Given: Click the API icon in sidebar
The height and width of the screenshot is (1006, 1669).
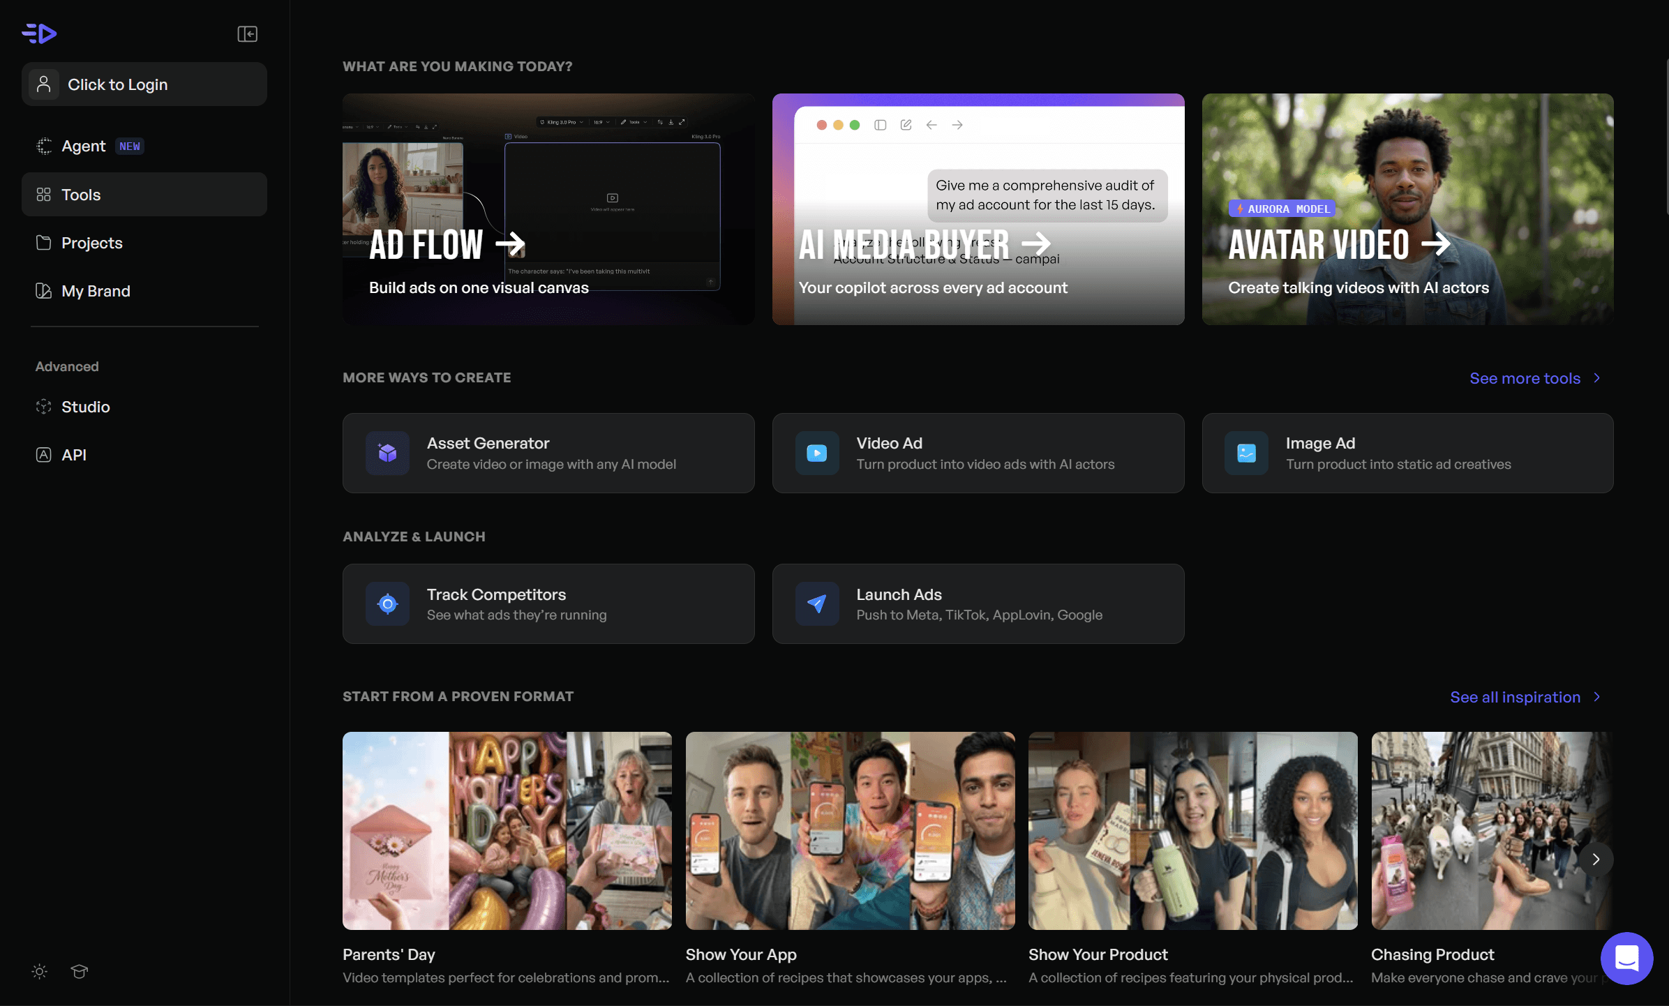Looking at the screenshot, I should (44, 455).
